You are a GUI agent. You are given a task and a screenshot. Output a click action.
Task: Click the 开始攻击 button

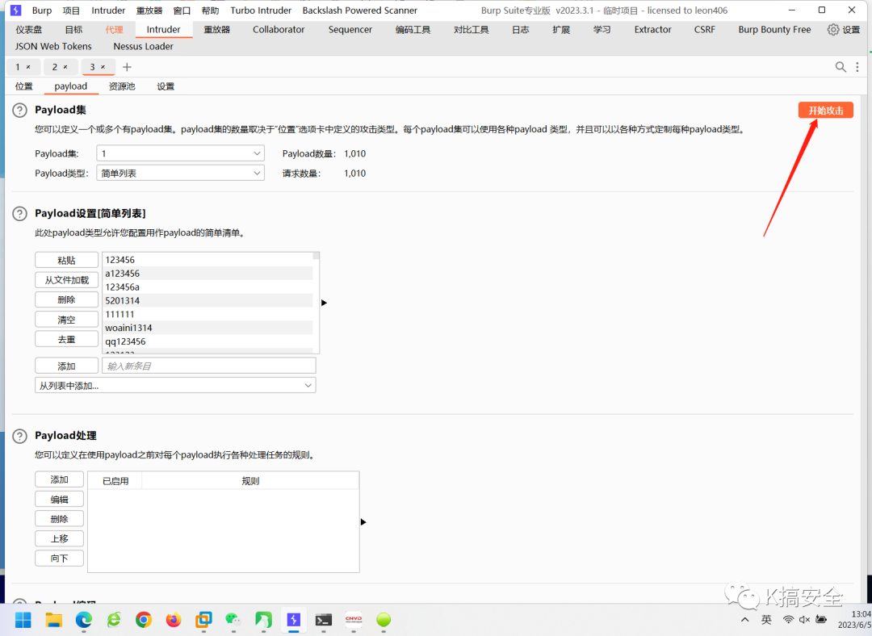(826, 110)
